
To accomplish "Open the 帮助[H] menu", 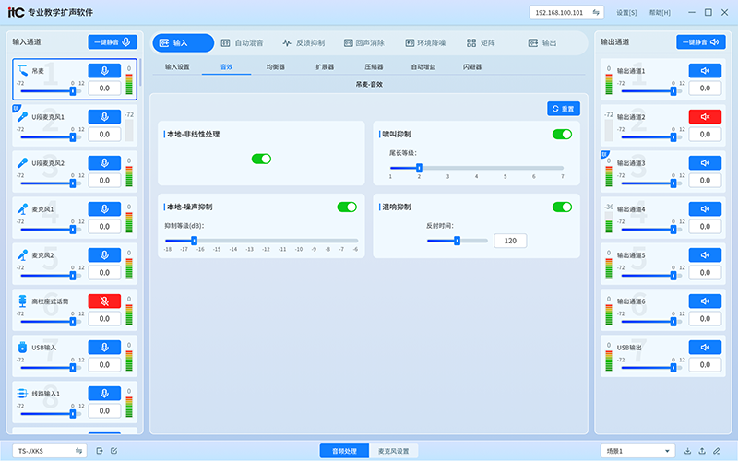I will click(660, 13).
